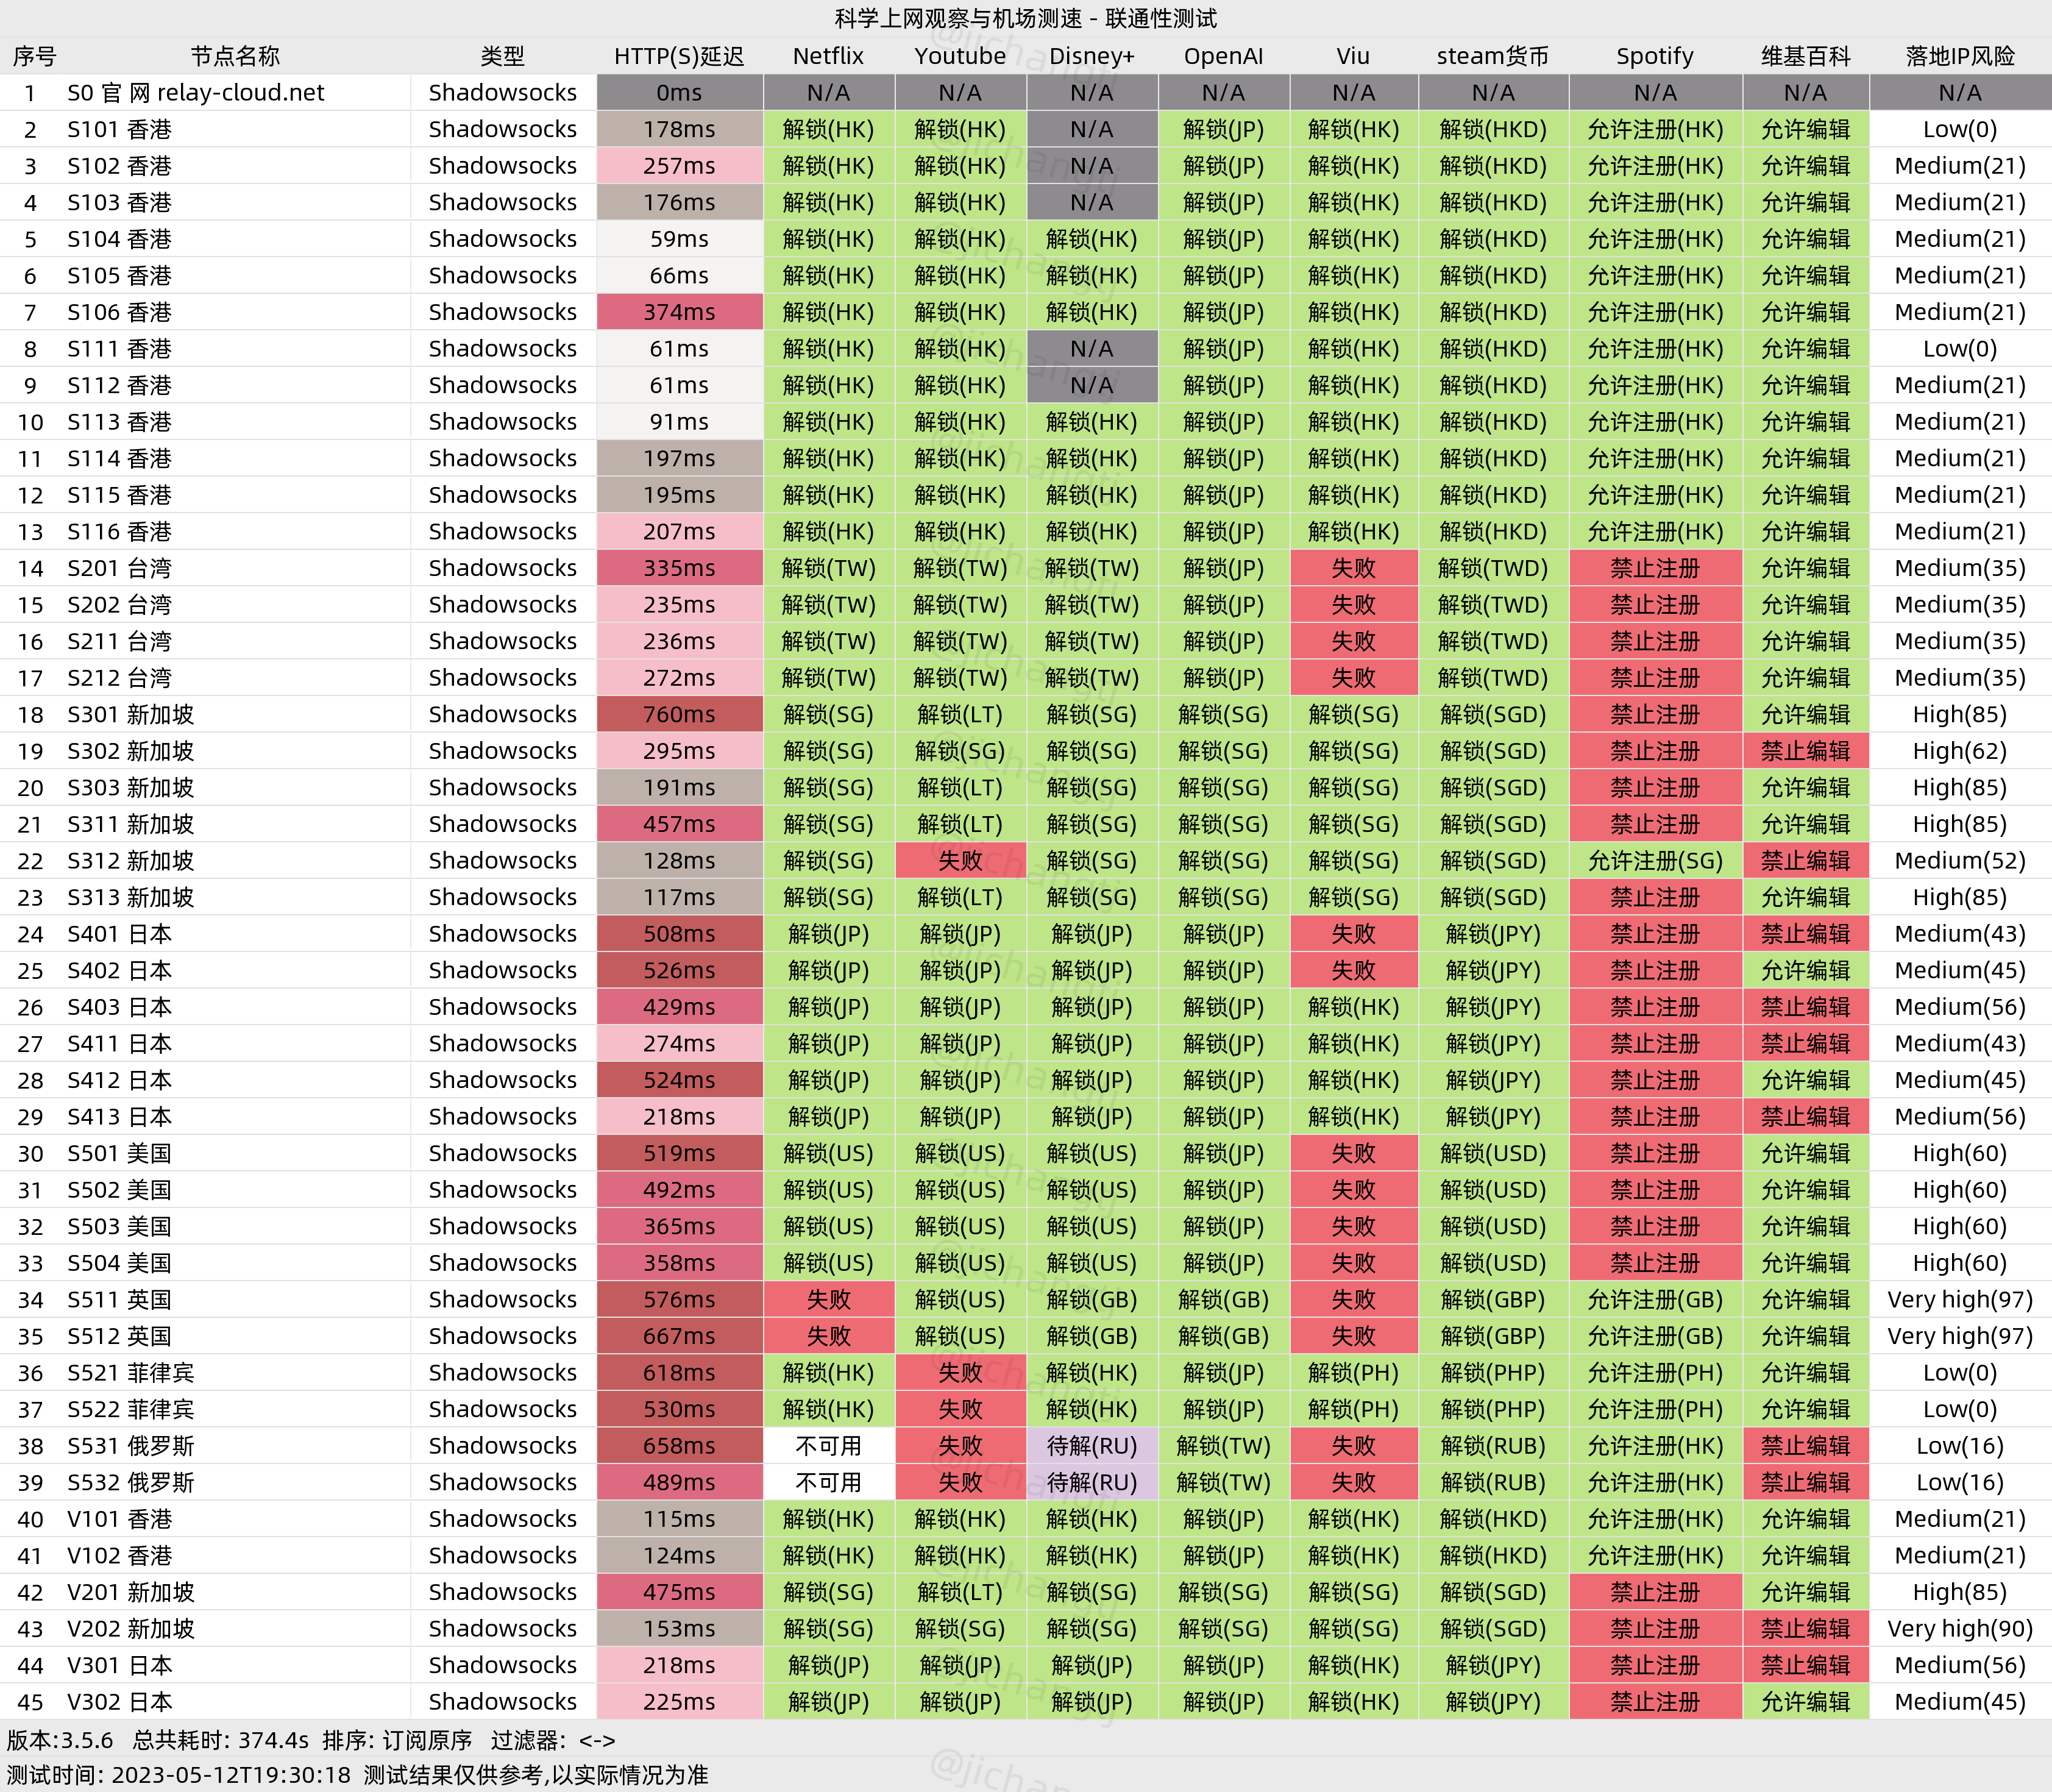This screenshot has width=2052, height=1792.
Task: Click the 版本:3.5.6 footer text
Action: coord(60,1740)
